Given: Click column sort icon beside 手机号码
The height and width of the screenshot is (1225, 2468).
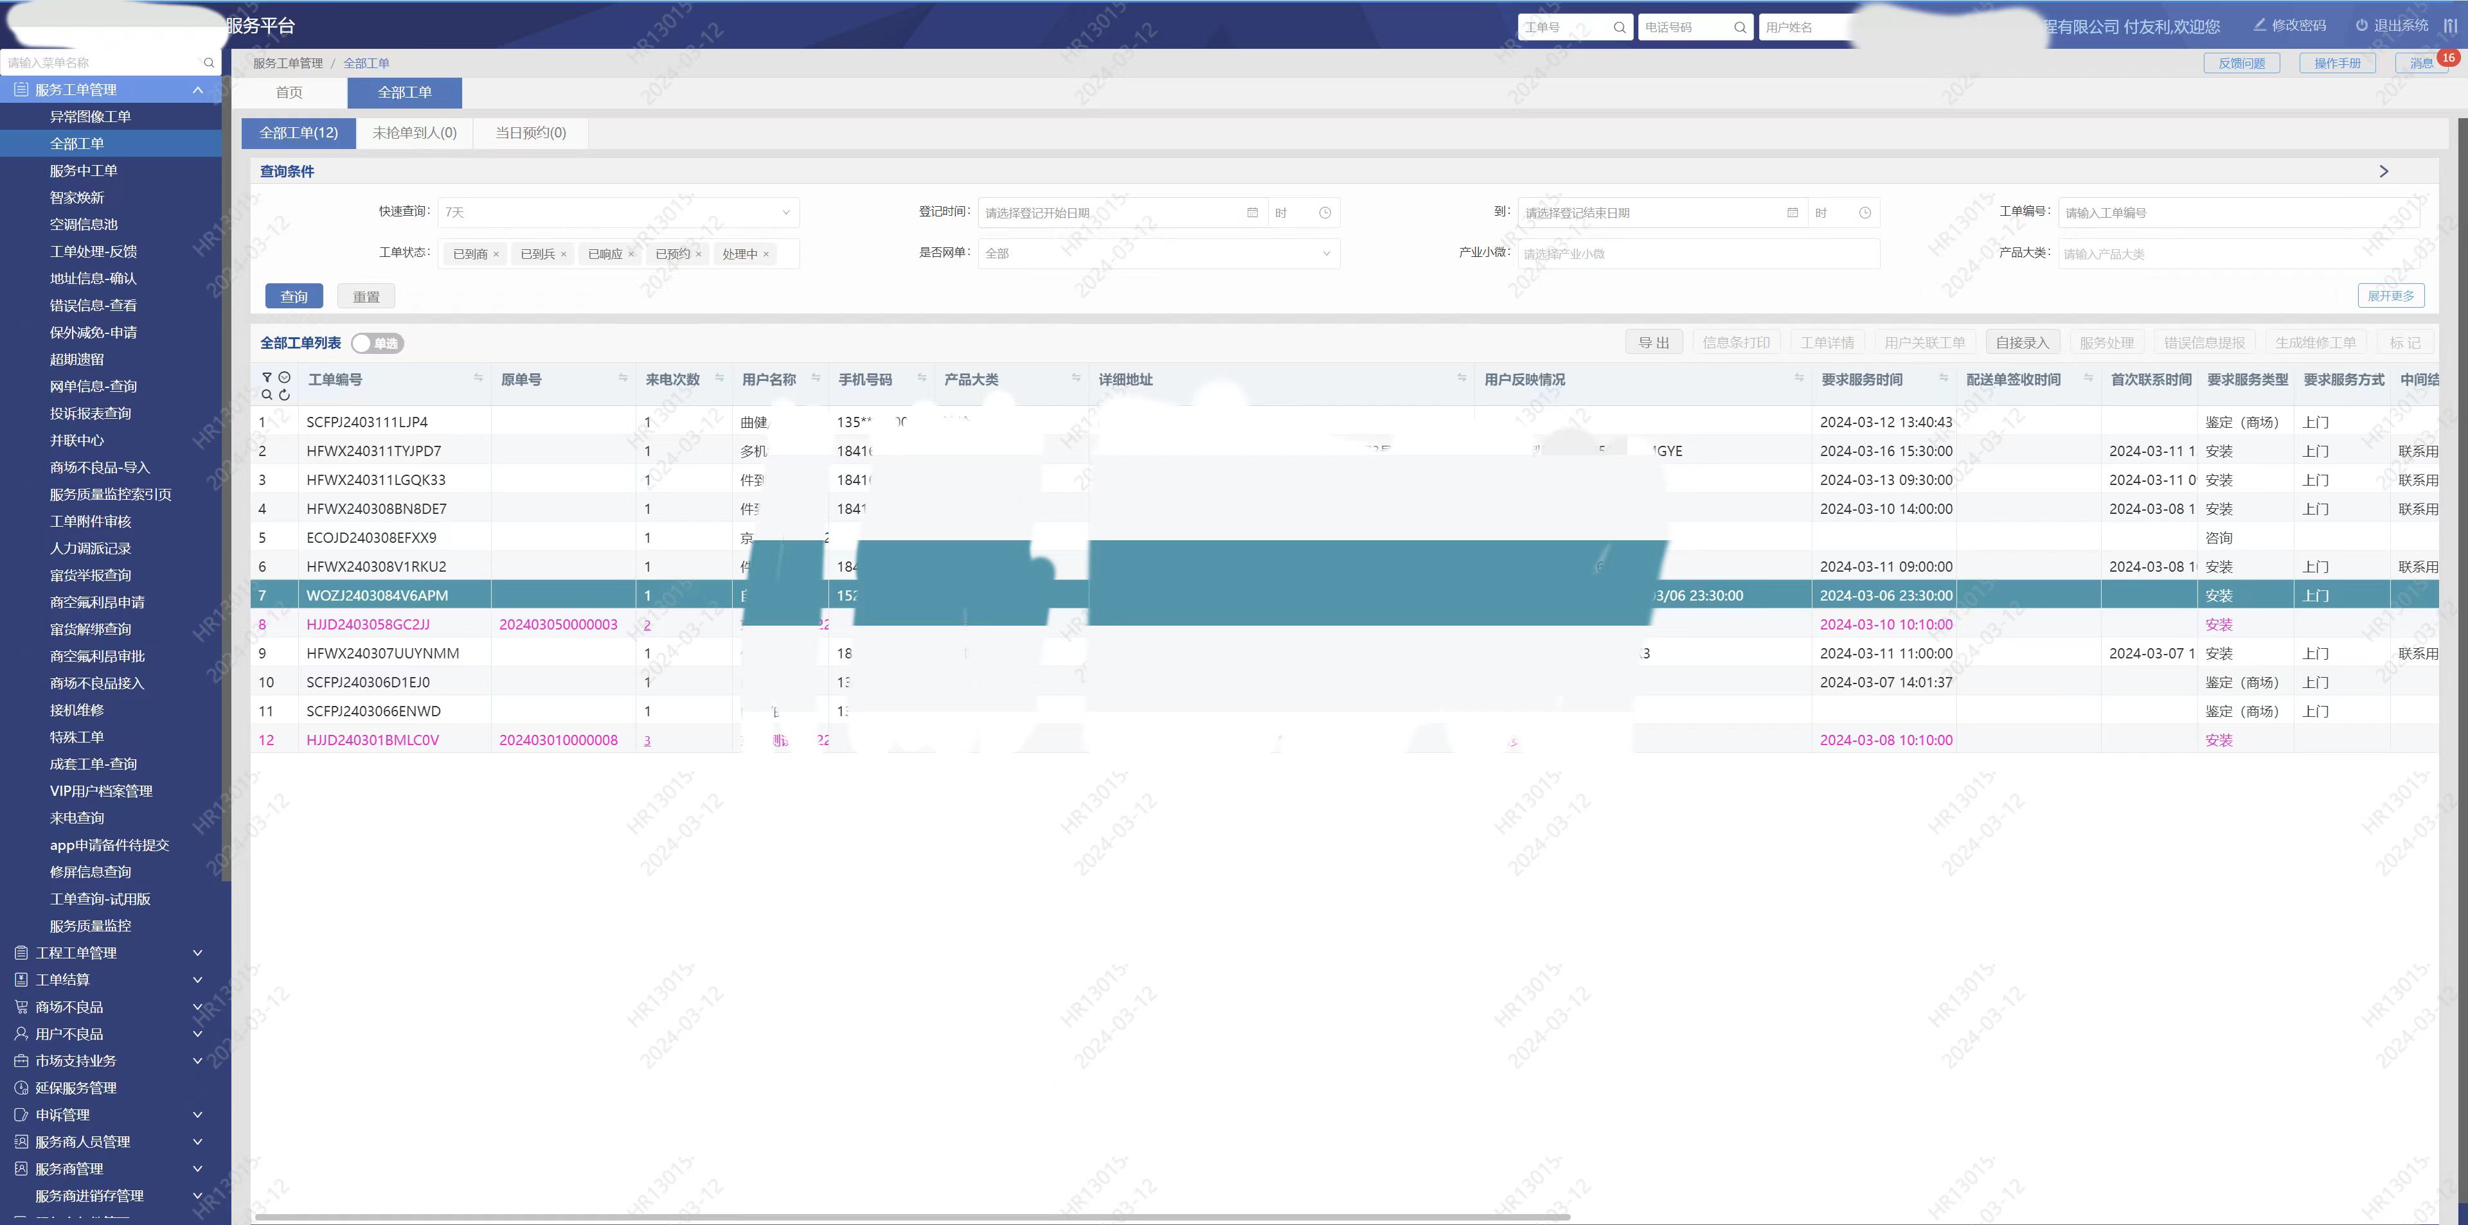Looking at the screenshot, I should [922, 378].
